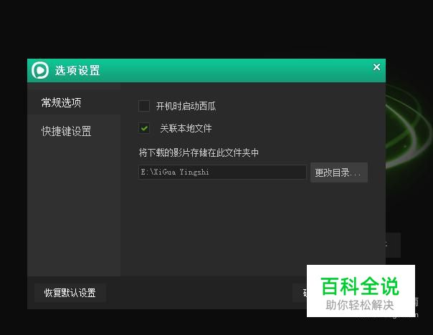The height and width of the screenshot is (335, 433).
Task: Click the download folder path field
Action: click(222, 172)
